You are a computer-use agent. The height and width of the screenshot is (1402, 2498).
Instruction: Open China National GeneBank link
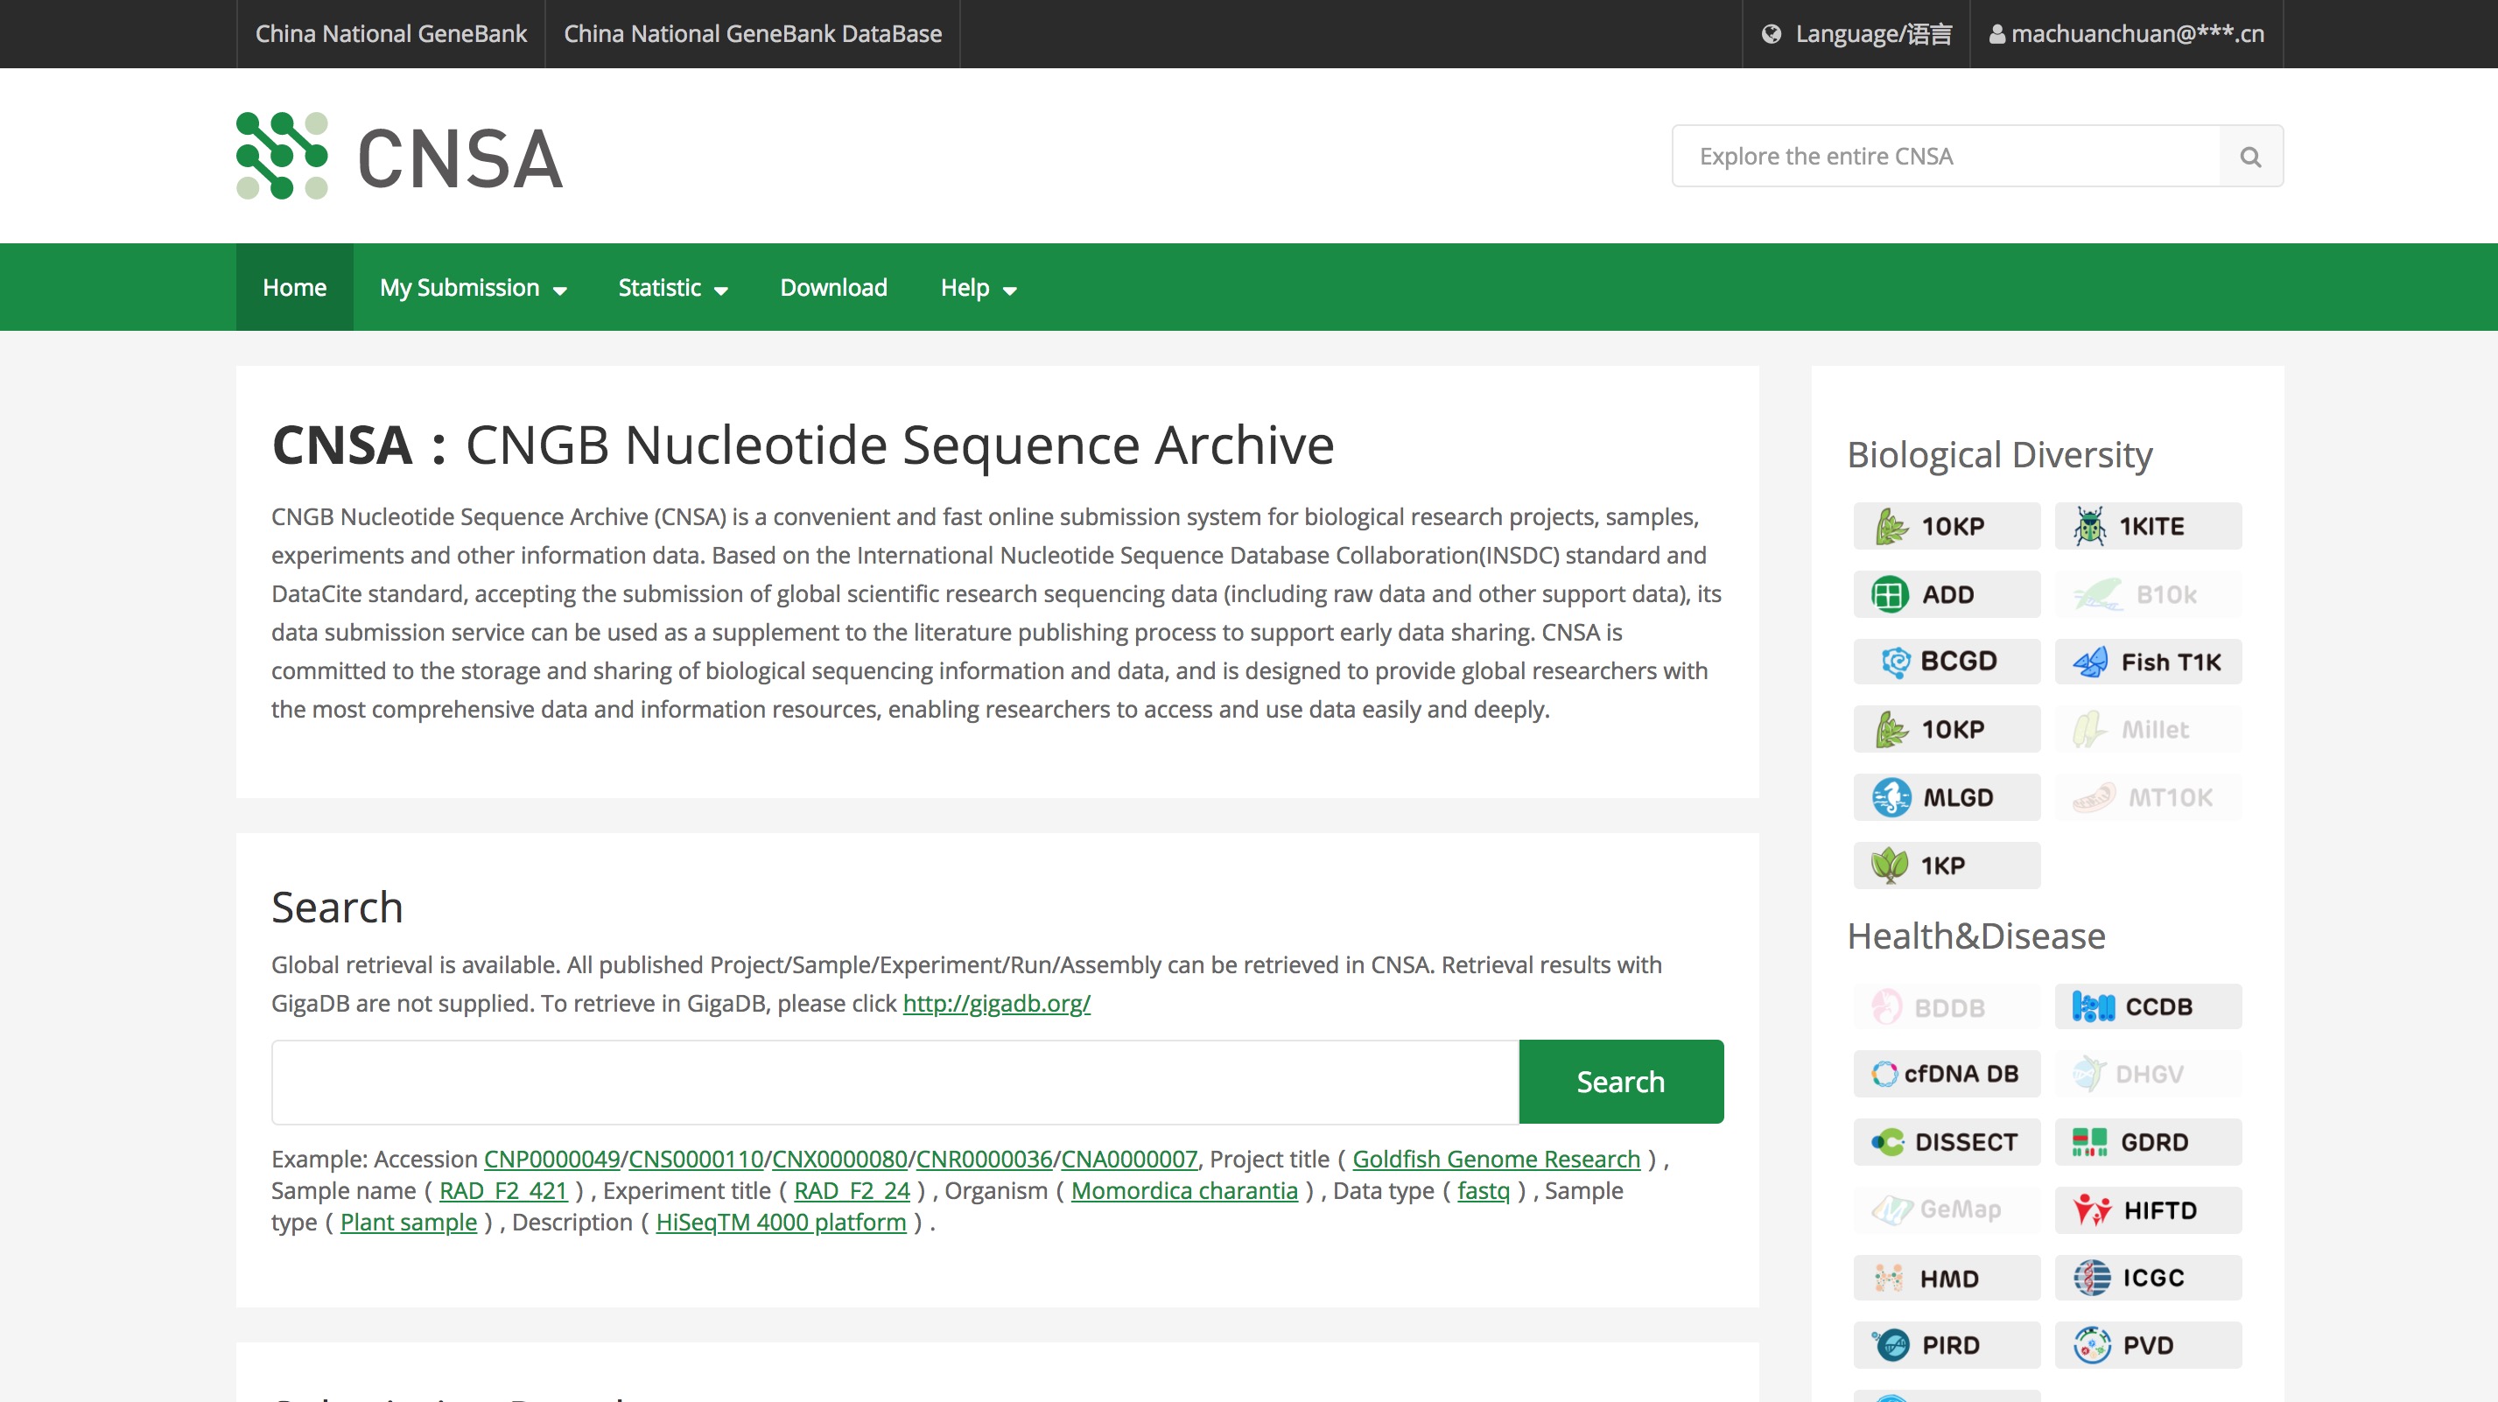click(x=390, y=34)
